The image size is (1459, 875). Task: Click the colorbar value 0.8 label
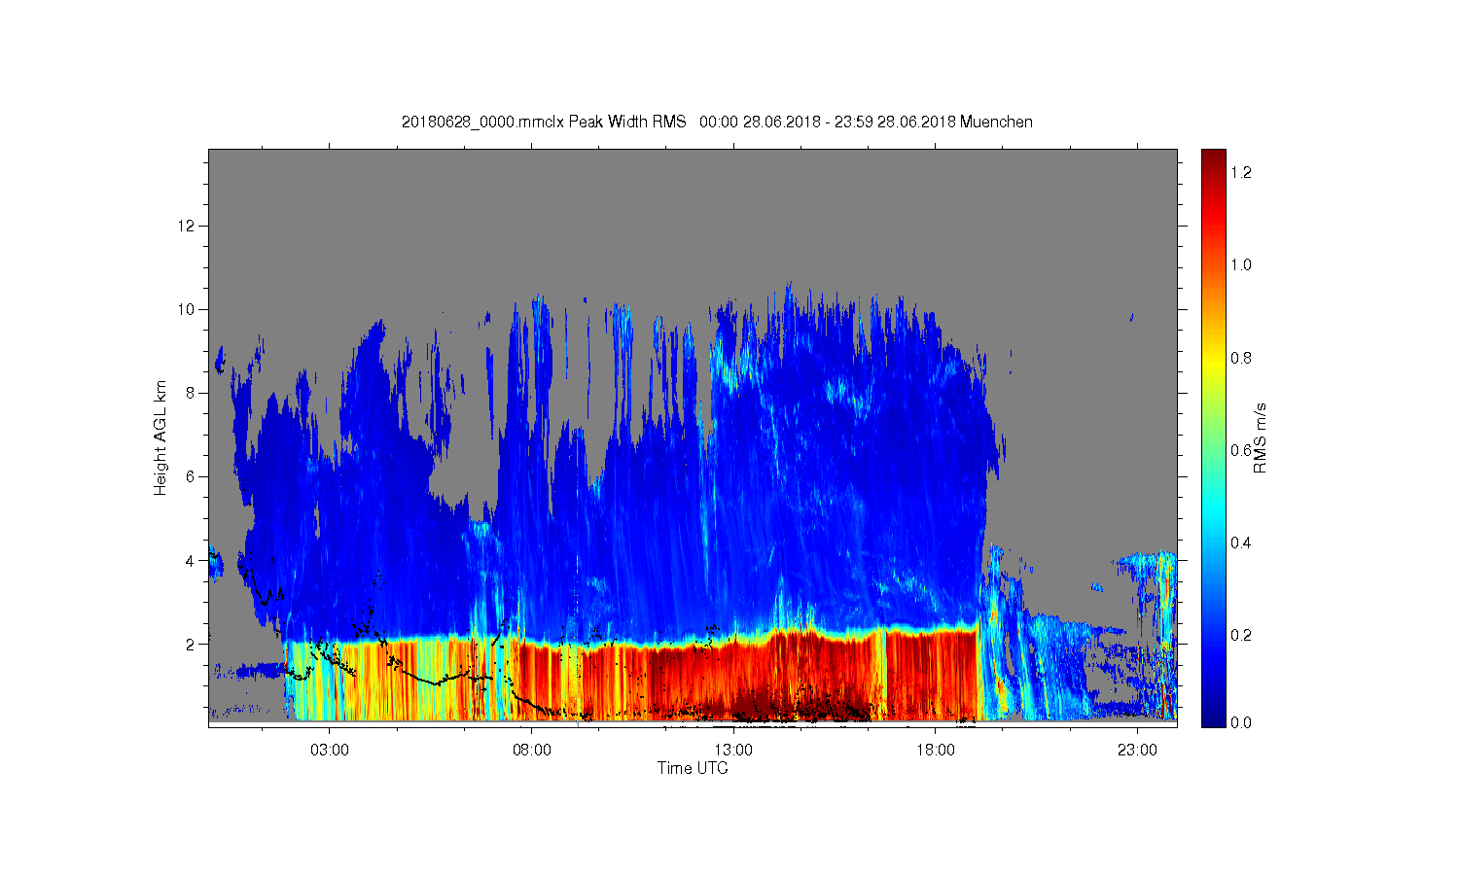(x=1241, y=358)
